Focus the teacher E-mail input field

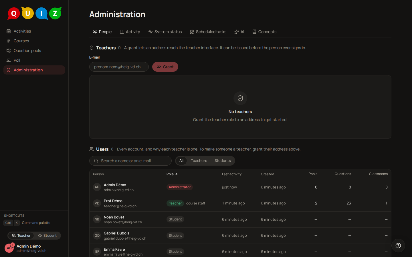(119, 67)
